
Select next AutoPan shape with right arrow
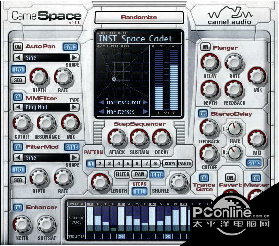(74, 58)
